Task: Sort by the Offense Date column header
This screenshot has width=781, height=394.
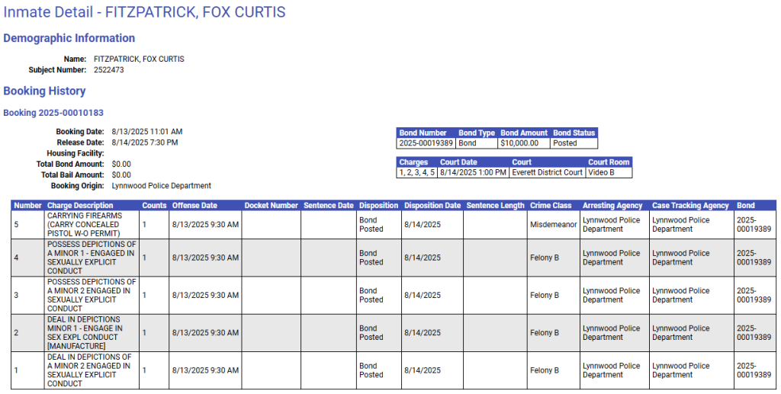Action: (194, 206)
